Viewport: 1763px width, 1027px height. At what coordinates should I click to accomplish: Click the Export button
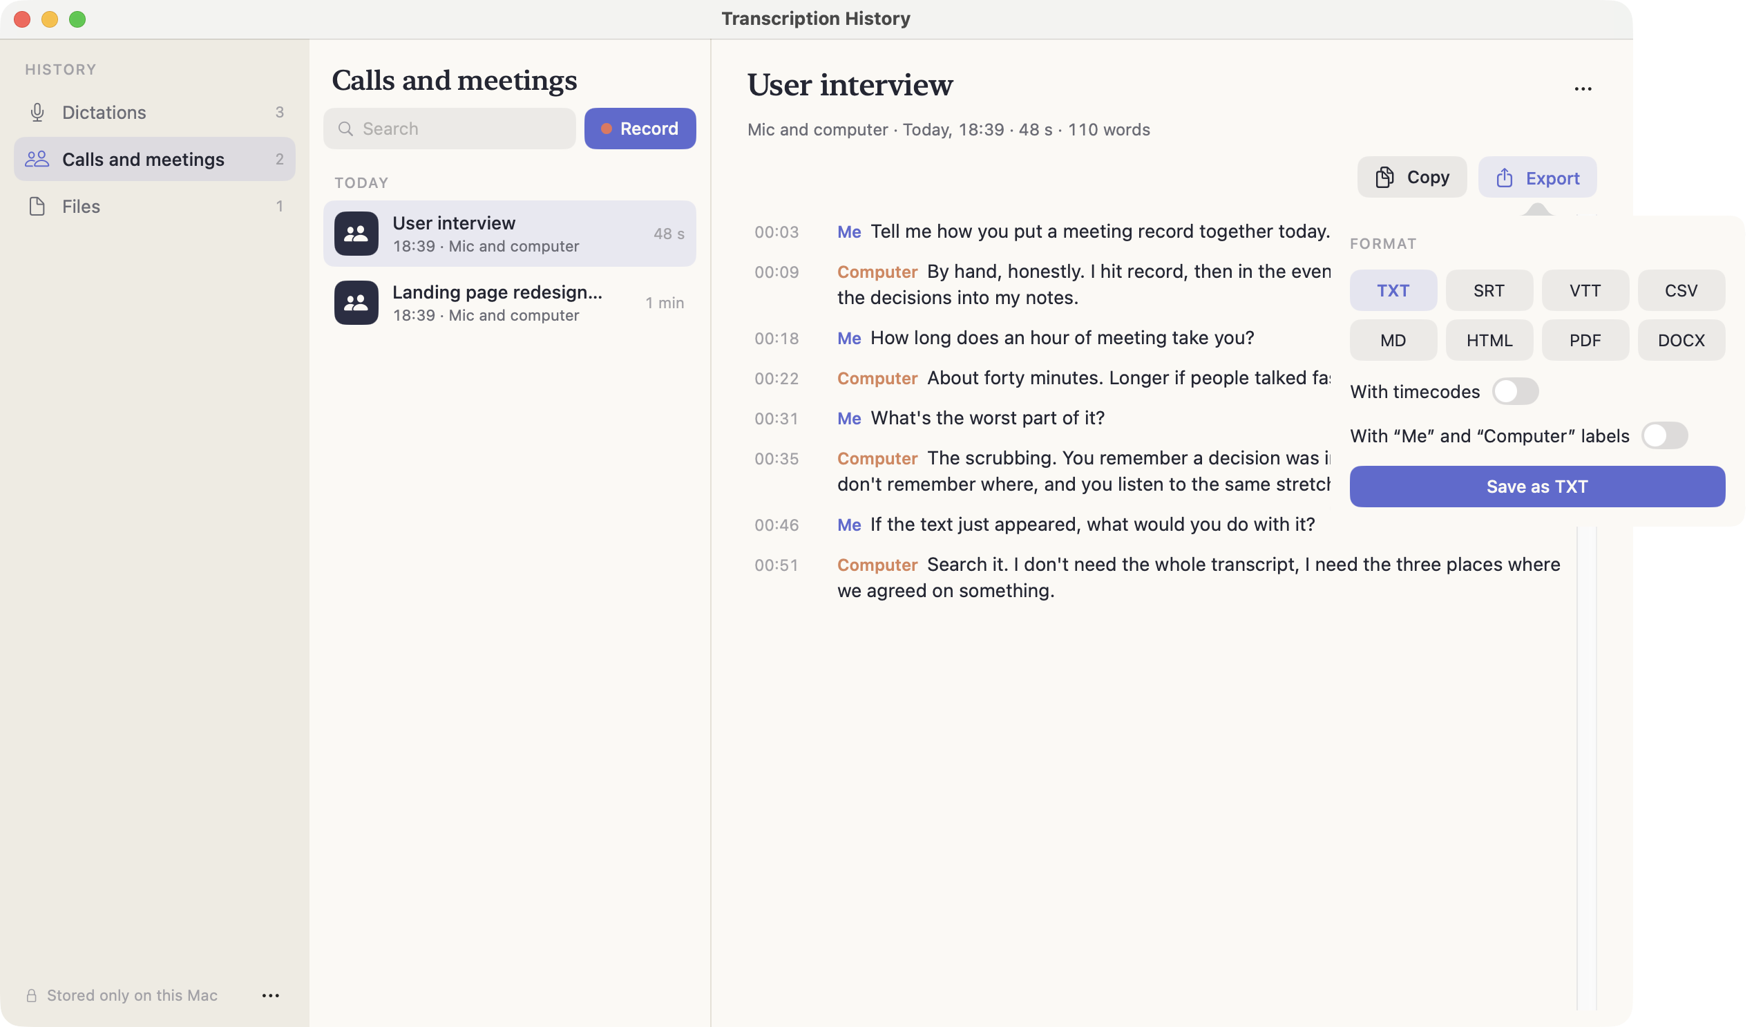pos(1537,177)
